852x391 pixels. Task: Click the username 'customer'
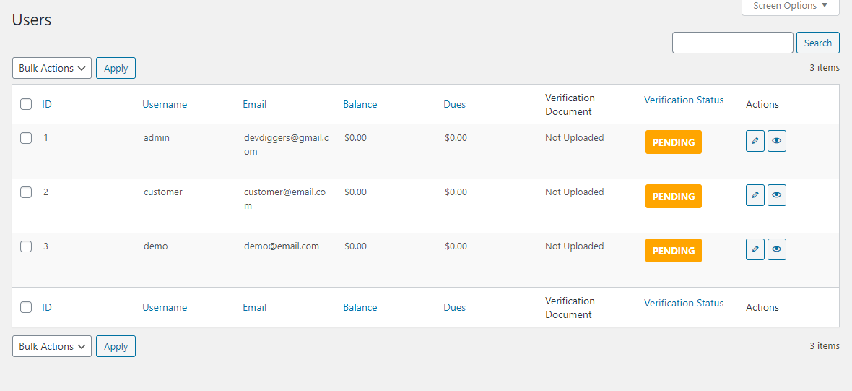coord(163,192)
